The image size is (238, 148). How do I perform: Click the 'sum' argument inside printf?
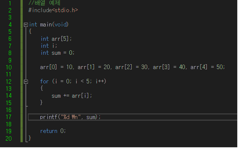(x=91, y=117)
